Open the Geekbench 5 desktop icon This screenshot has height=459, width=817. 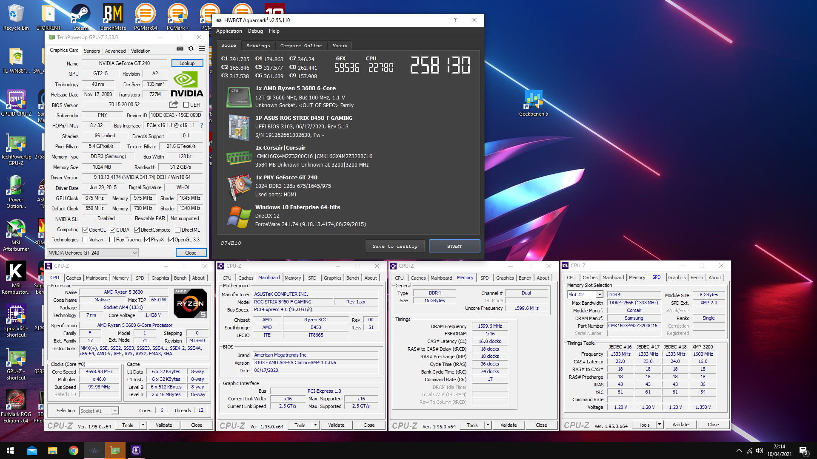534,103
